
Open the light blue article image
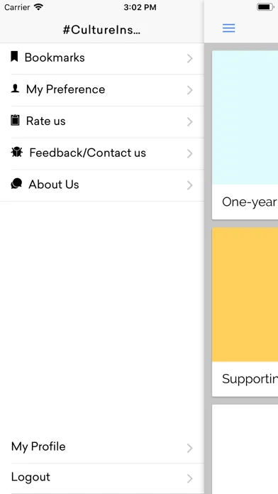point(245,118)
